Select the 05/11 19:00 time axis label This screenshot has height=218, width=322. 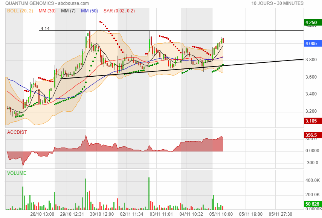(251, 214)
